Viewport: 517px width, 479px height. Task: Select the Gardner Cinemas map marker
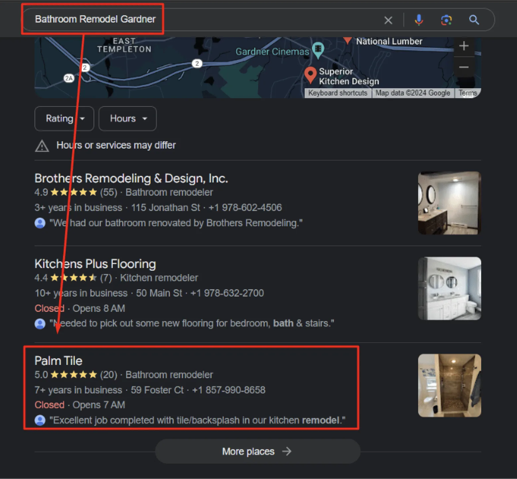(x=318, y=50)
